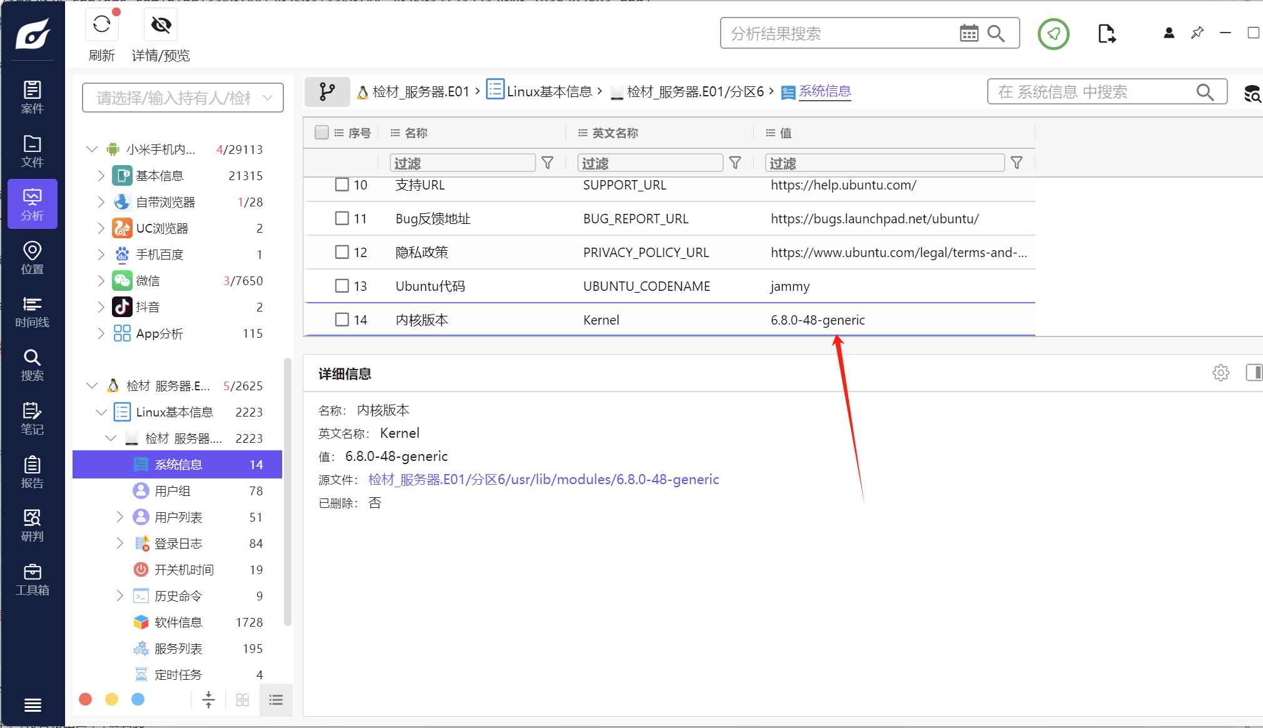Expand the 微信 tree node
The image size is (1263, 728).
point(101,281)
